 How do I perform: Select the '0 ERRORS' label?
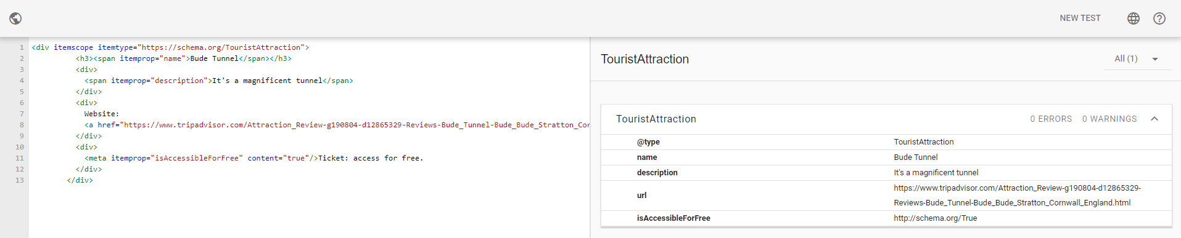(1051, 119)
